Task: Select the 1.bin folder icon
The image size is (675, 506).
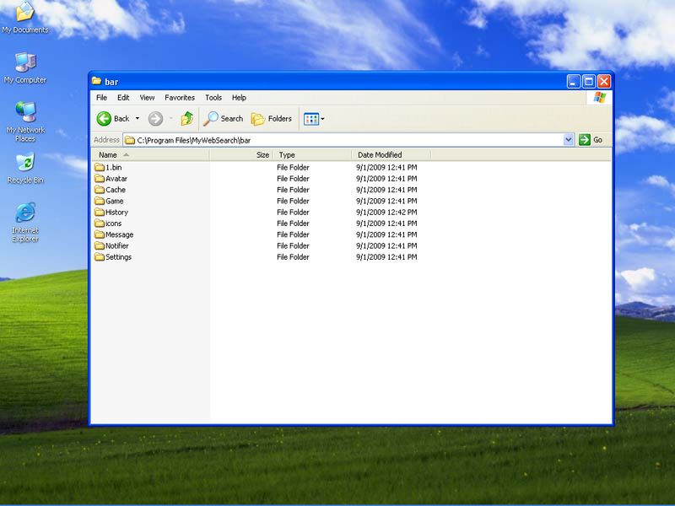Action: pos(100,167)
